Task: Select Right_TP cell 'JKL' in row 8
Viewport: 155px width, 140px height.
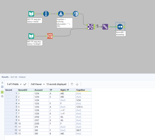Action: click(x=67, y=117)
